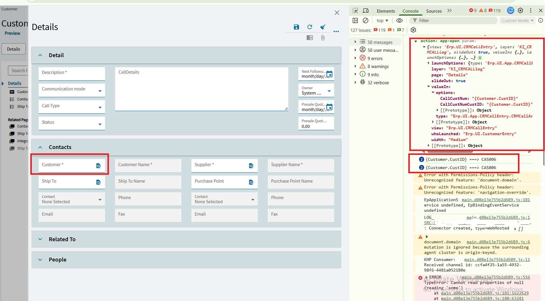Click the info icon beside Custom levels
Screen dimensions: 545x301
pos(541,20)
